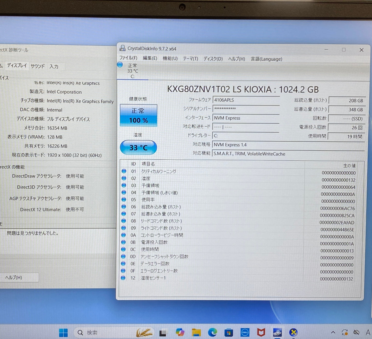Click the blue status orb for drive C:

(x=120, y=65)
